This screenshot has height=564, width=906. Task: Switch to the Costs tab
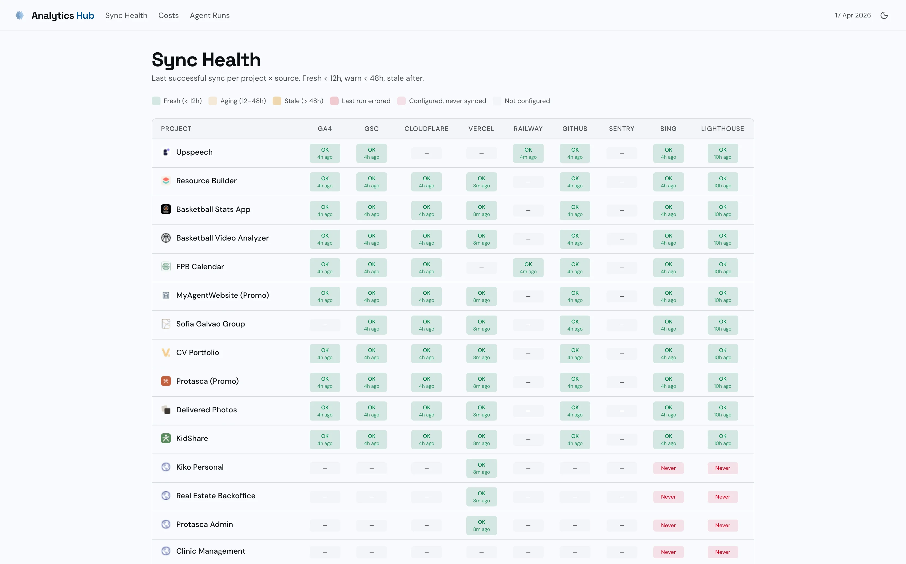(x=169, y=15)
